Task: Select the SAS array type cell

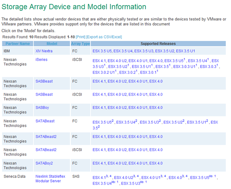Action: coord(81,179)
